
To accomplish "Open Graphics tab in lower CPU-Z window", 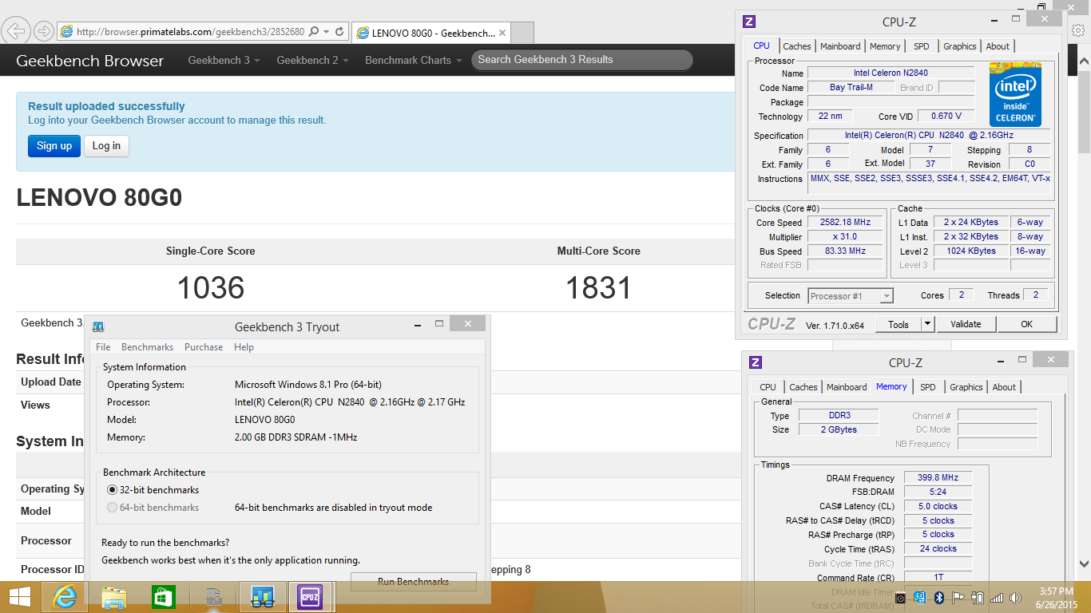I will click(x=966, y=387).
